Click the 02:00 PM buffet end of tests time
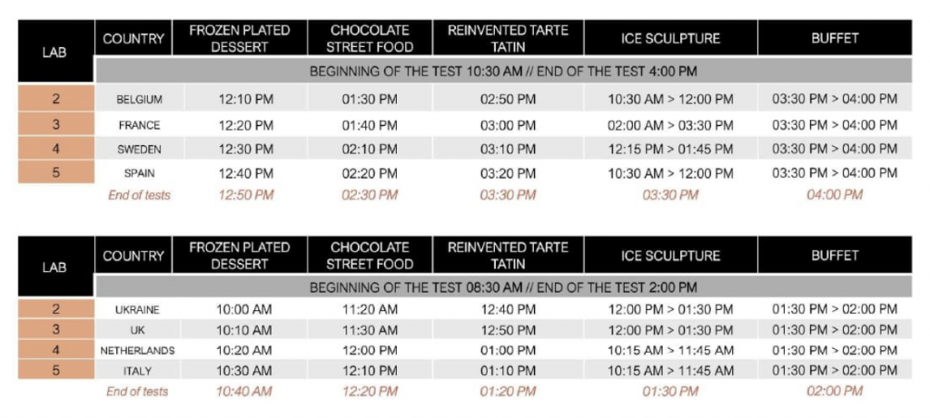The image size is (930, 418). [834, 392]
